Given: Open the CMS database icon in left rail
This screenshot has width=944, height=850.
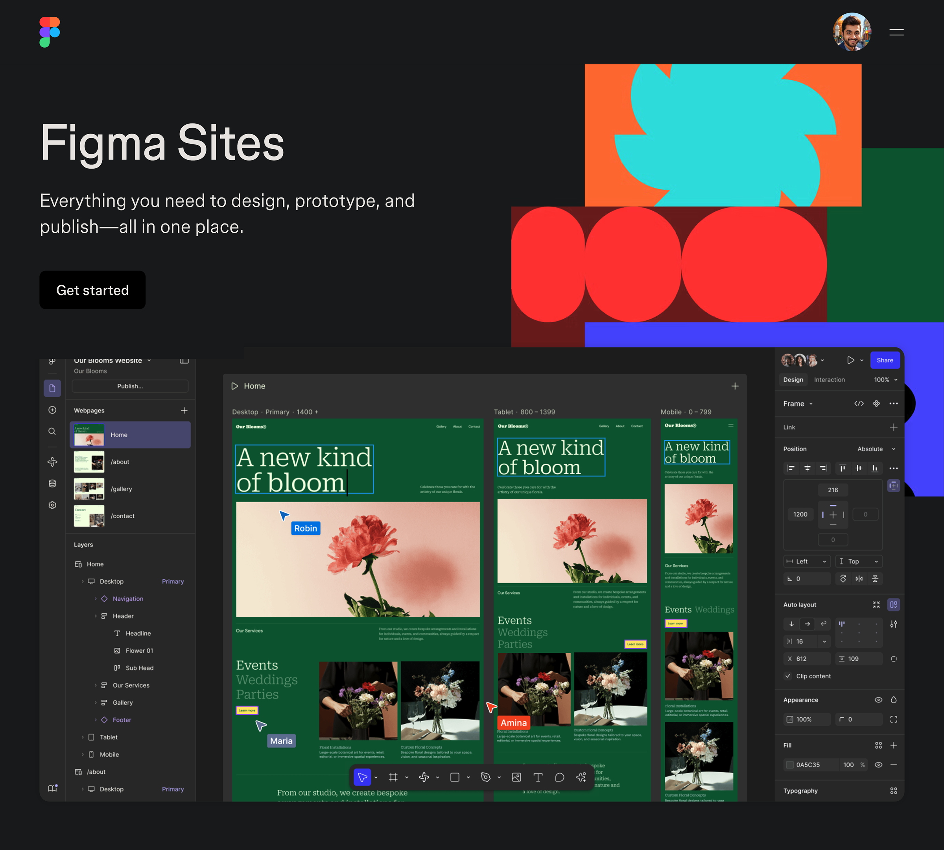Looking at the screenshot, I should [x=52, y=483].
